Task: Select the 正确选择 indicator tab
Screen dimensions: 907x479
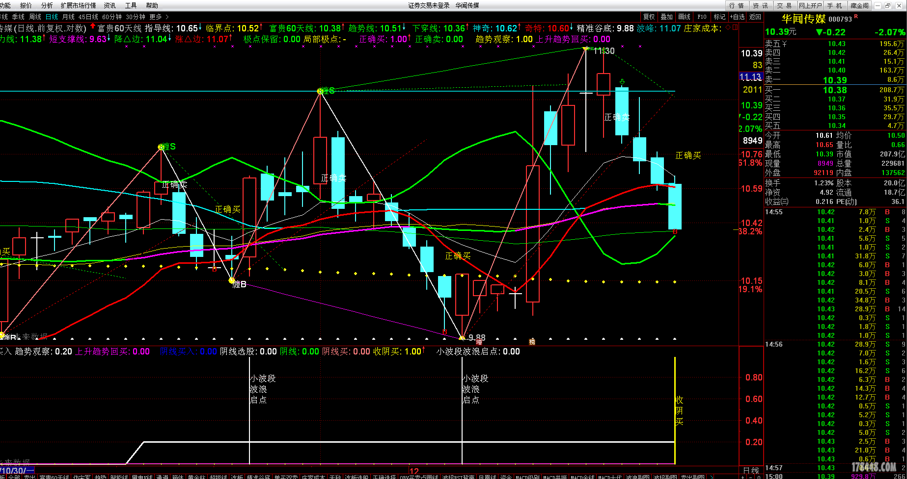Action: [x=384, y=476]
